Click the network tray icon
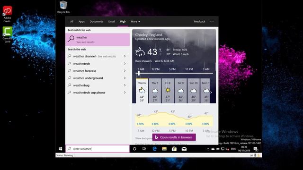The image size is (303, 170). [x=223, y=149]
